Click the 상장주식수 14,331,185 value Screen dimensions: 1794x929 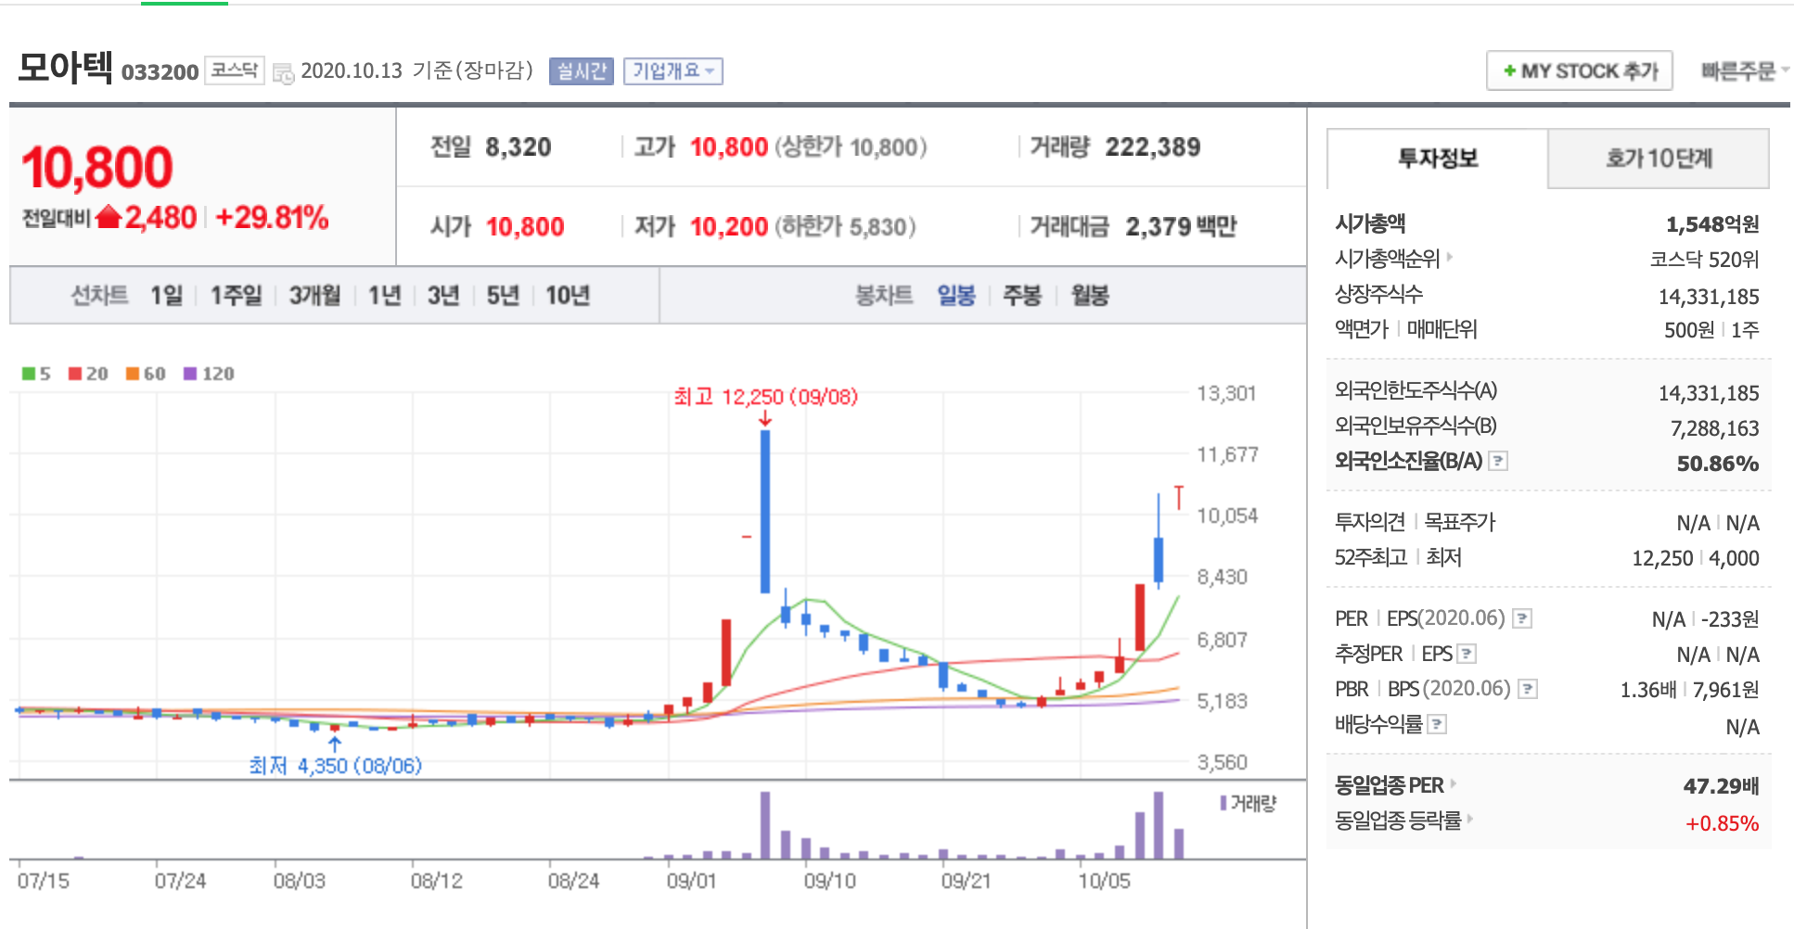(x=1709, y=297)
